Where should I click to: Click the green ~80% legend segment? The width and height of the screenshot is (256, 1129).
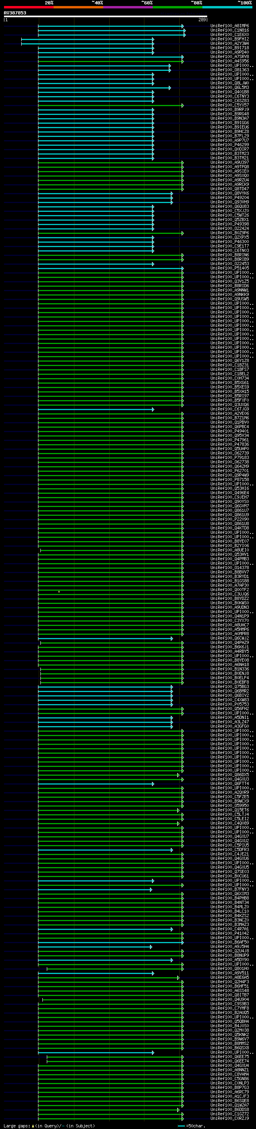177,7
